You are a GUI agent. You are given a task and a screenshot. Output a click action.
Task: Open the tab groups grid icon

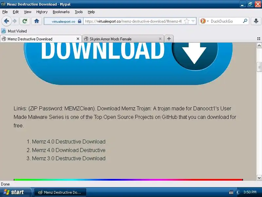pyautogui.click(x=259, y=39)
